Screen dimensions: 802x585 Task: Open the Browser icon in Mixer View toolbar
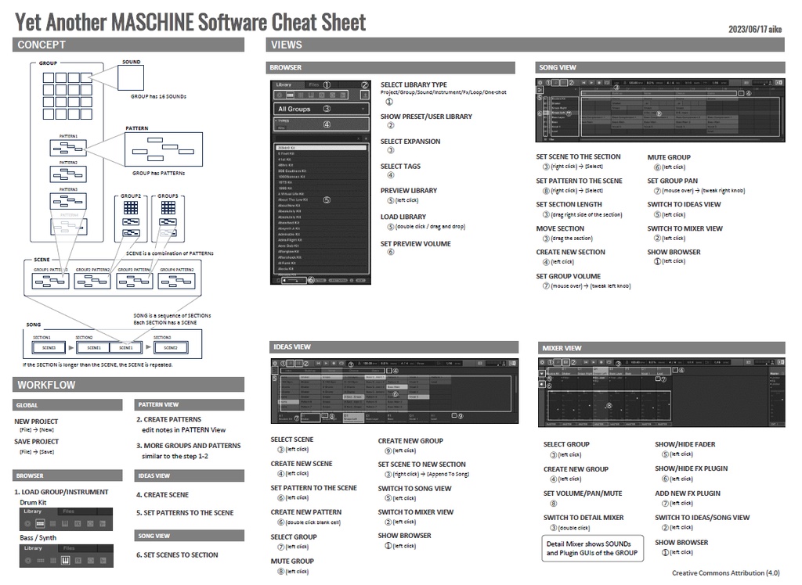tap(541, 360)
